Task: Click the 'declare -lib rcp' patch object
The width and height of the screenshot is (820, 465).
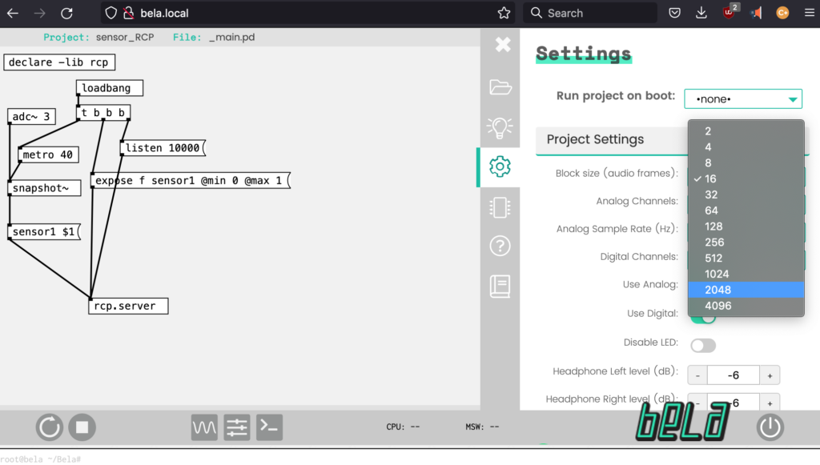Action: pos(59,62)
